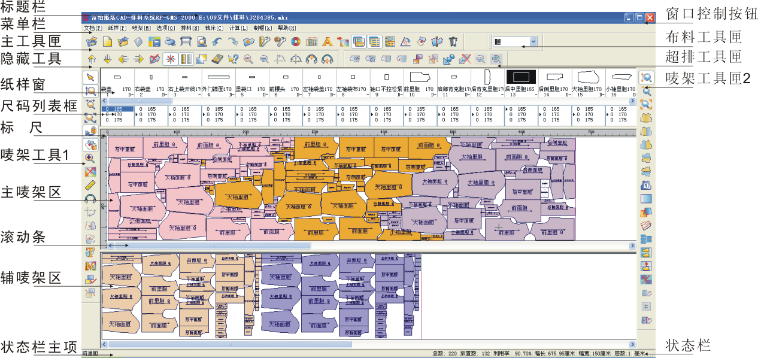Select the 后中里胆165 highlighted pattern piece
Viewport: 758px width, 358px height.
click(520, 77)
